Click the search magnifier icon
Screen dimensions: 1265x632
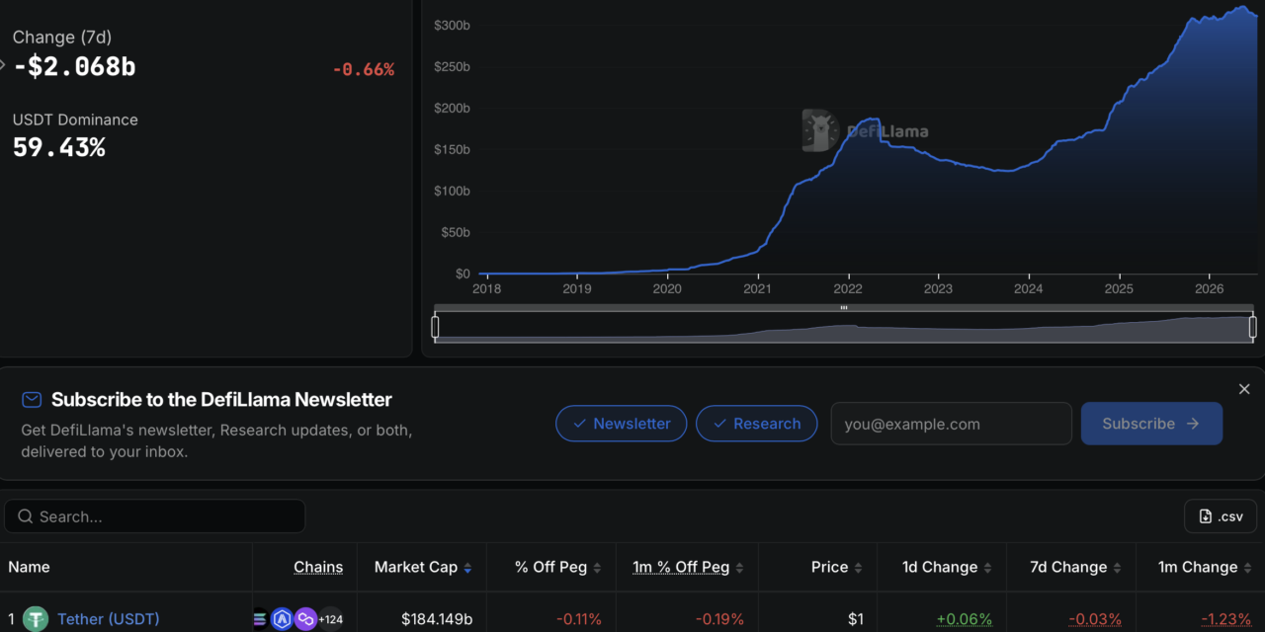24,516
